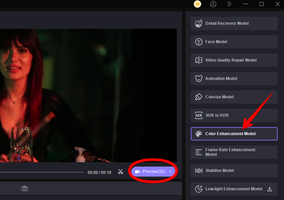Select the SDR to HDR icon
The image size is (284, 200).
(198, 116)
